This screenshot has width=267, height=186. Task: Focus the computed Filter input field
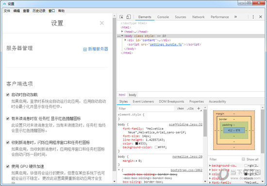pyautogui.click(x=225, y=159)
